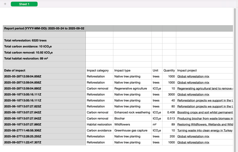
Task: Select Total habitat restoration: 89 m² cell
Action: click(44, 58)
